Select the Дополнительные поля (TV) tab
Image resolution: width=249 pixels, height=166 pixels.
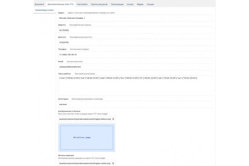[x=61, y=4]
